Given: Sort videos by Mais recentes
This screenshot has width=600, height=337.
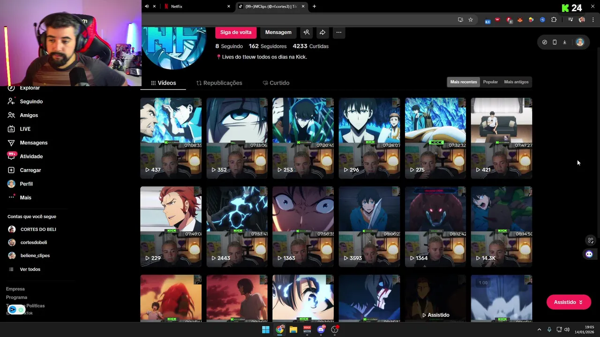Looking at the screenshot, I should (x=464, y=82).
